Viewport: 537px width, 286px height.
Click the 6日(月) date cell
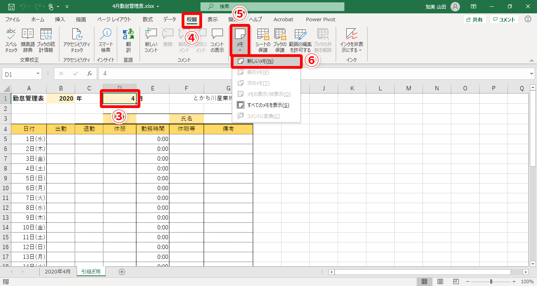pyautogui.click(x=29, y=188)
